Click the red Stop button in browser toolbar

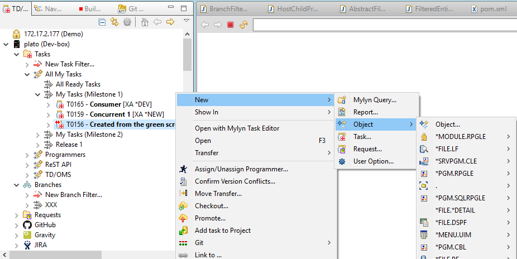tap(230, 25)
